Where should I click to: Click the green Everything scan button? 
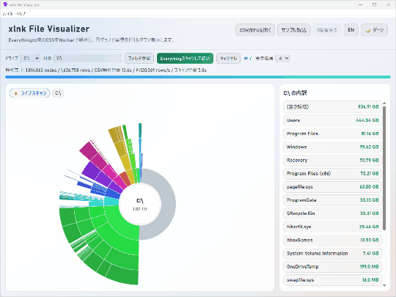tap(185, 59)
